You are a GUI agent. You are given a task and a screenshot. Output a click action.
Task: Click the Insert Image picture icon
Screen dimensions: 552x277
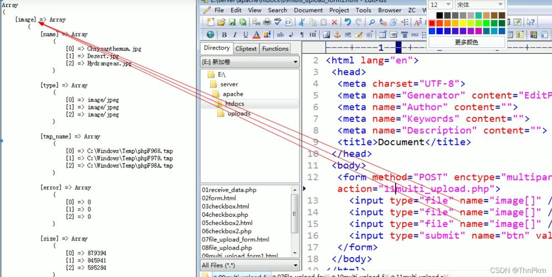tap(326, 34)
